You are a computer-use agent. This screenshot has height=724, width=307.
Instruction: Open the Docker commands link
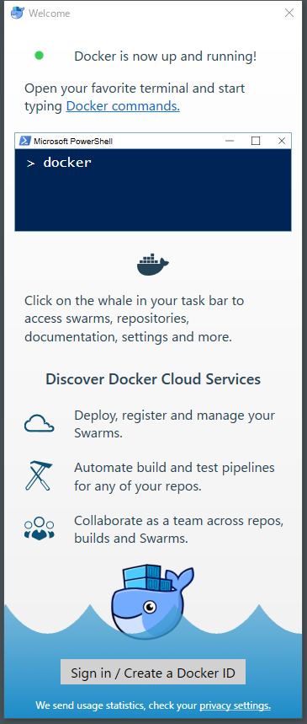pyautogui.click(x=123, y=106)
